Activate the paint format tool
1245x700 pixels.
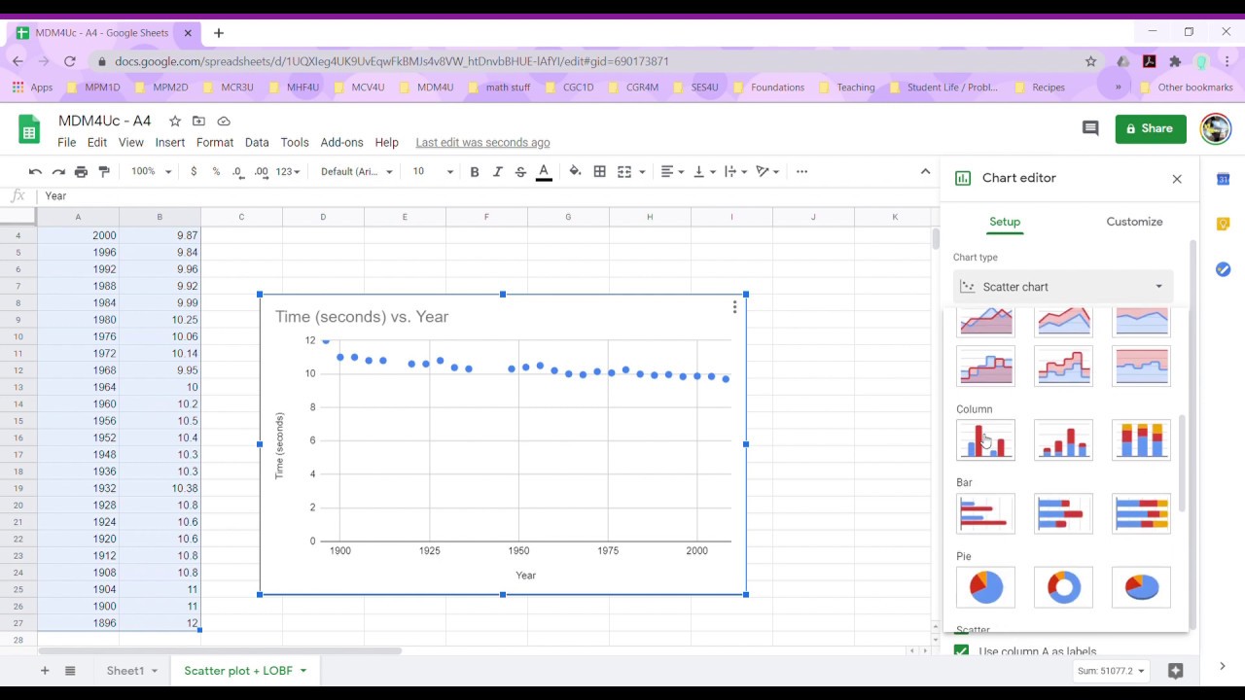coord(104,171)
